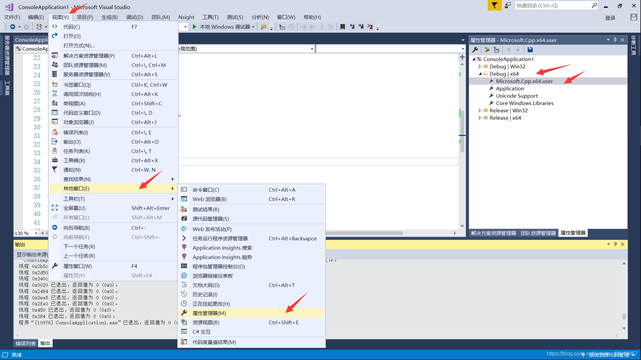641x360 pixels.
Task: Open Class View from View menu
Action: pos(114,104)
